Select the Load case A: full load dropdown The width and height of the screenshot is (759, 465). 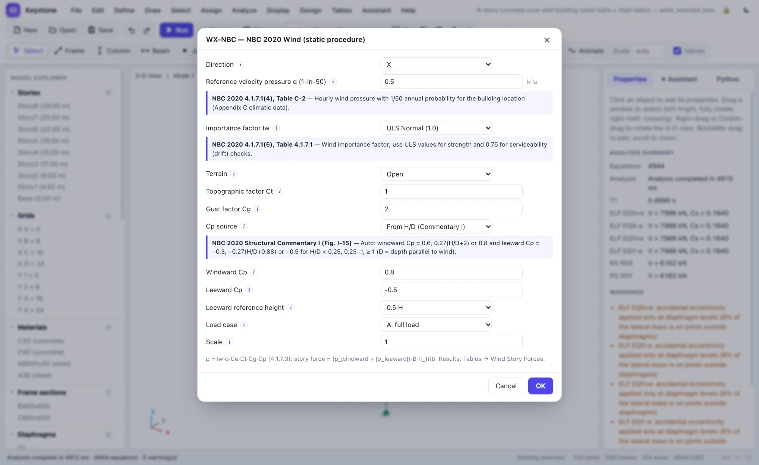[436, 325]
